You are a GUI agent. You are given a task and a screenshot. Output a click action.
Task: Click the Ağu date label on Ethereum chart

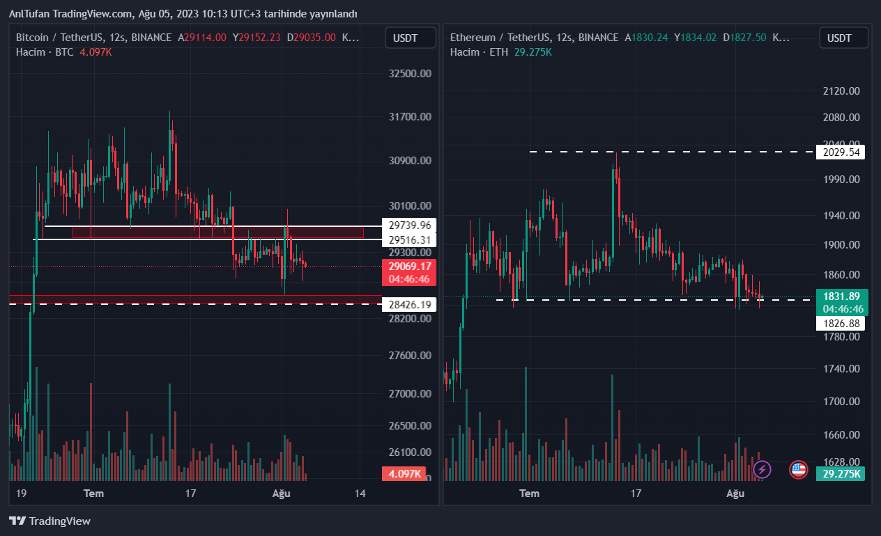pos(735,493)
